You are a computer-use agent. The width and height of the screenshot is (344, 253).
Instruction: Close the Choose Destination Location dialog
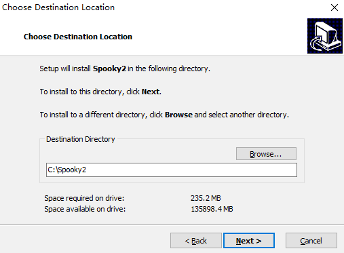(335, 7)
